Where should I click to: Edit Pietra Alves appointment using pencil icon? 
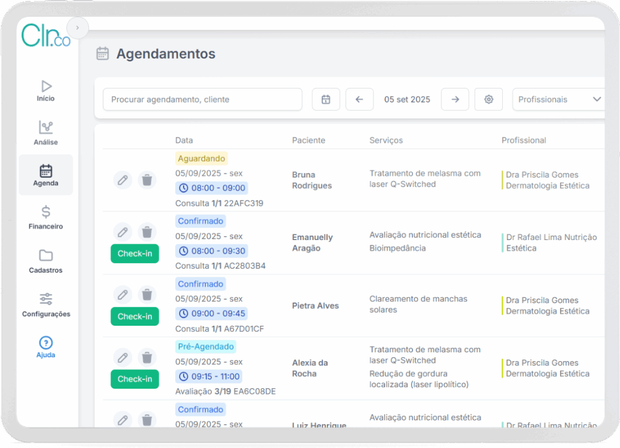click(122, 294)
